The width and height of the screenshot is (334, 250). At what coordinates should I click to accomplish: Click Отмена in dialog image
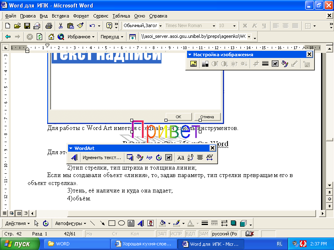pos(207,117)
